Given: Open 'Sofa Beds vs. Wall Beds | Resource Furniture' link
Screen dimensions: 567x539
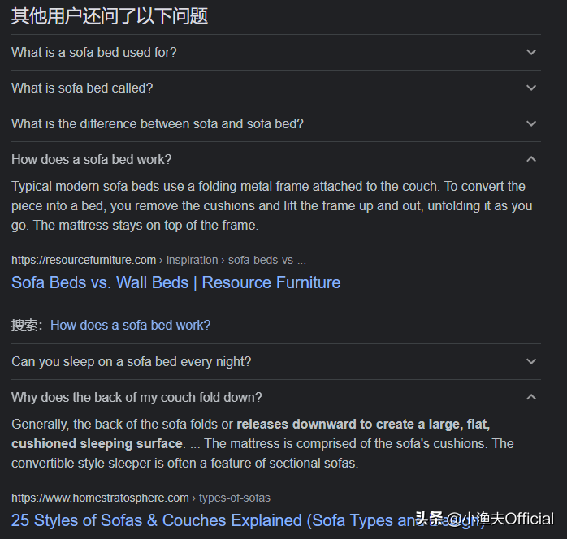Looking at the screenshot, I should tap(175, 282).
